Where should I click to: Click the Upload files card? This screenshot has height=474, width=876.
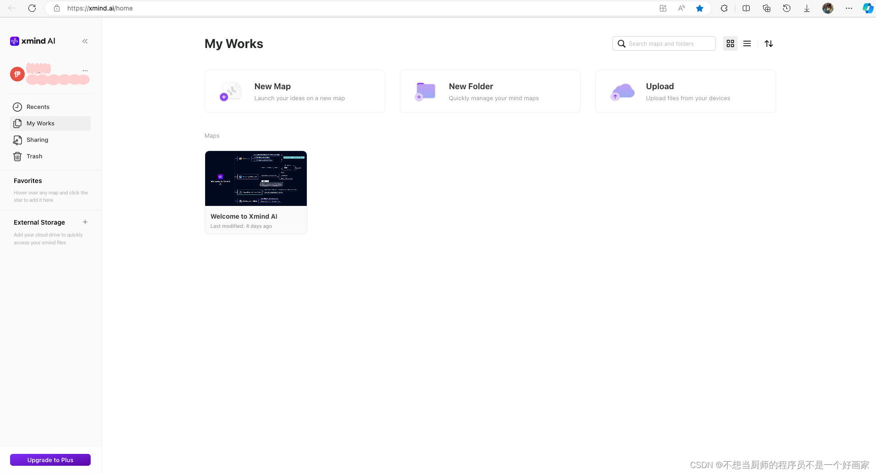tap(686, 92)
